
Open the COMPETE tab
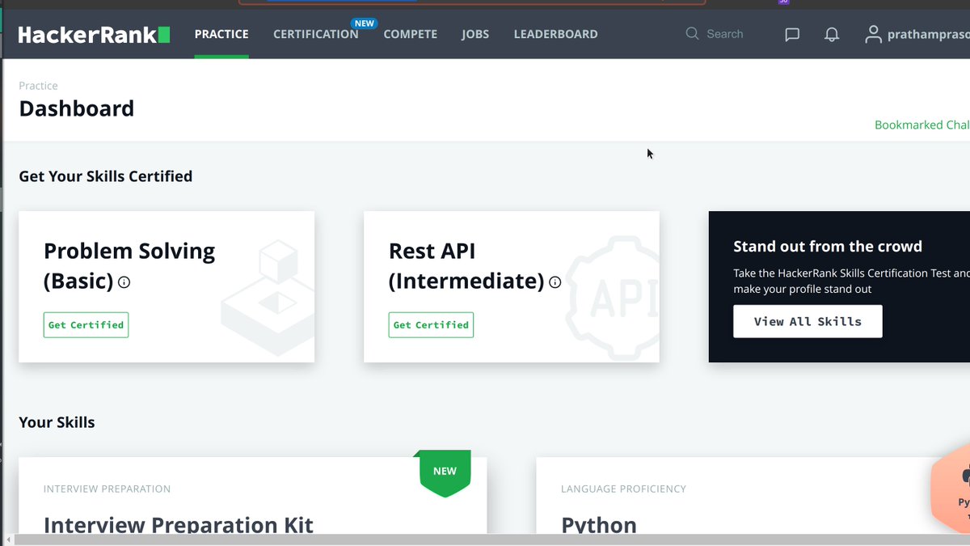click(410, 34)
